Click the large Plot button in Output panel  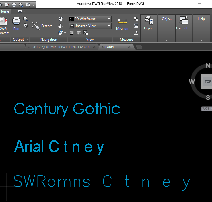16,23
